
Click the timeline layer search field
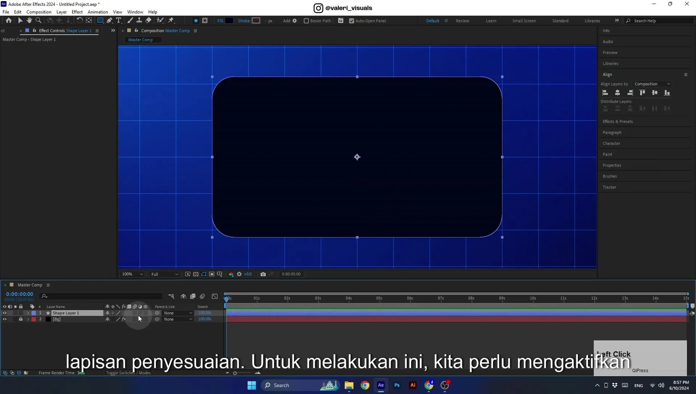pyautogui.click(x=101, y=296)
